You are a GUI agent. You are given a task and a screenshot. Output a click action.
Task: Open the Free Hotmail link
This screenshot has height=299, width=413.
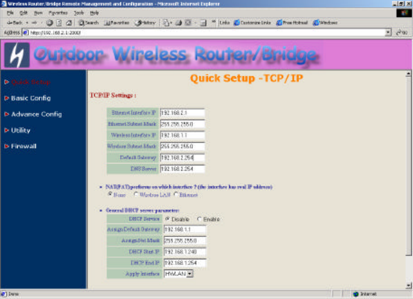pyautogui.click(x=292, y=23)
